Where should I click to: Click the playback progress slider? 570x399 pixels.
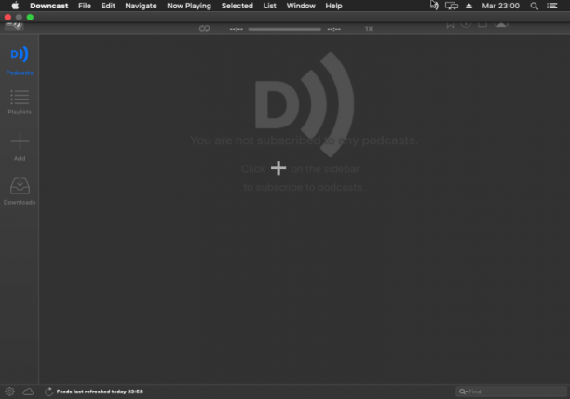[285, 29]
